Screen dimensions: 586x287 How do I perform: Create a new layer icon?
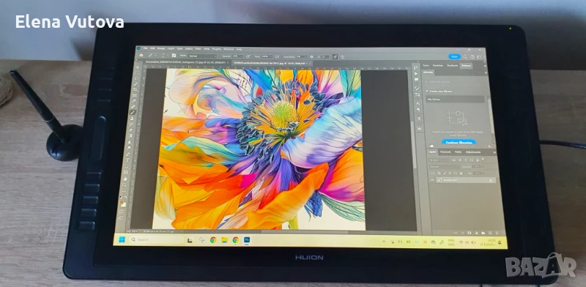[490, 233]
